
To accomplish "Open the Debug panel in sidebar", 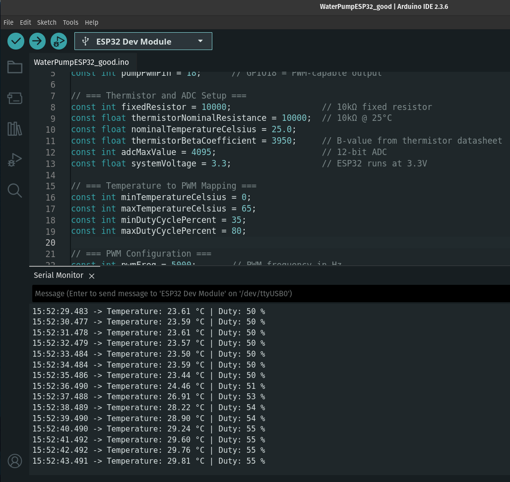I will pyautogui.click(x=15, y=160).
